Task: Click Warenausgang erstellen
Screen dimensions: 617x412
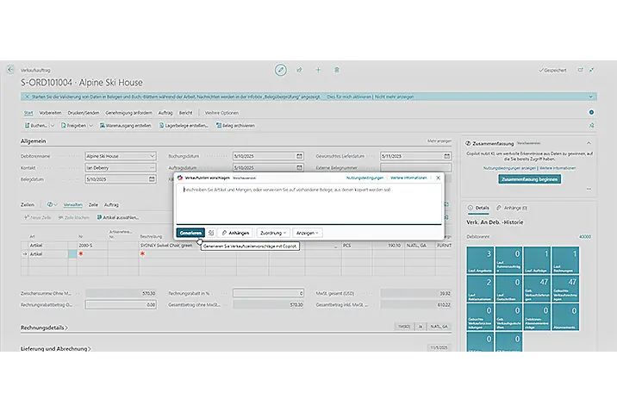Action: pyautogui.click(x=125, y=126)
